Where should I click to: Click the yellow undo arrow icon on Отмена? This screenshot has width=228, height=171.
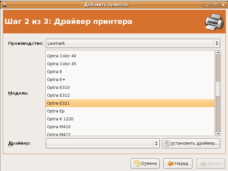137,163
